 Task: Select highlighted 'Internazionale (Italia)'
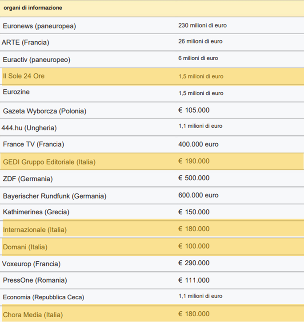click(x=35, y=230)
